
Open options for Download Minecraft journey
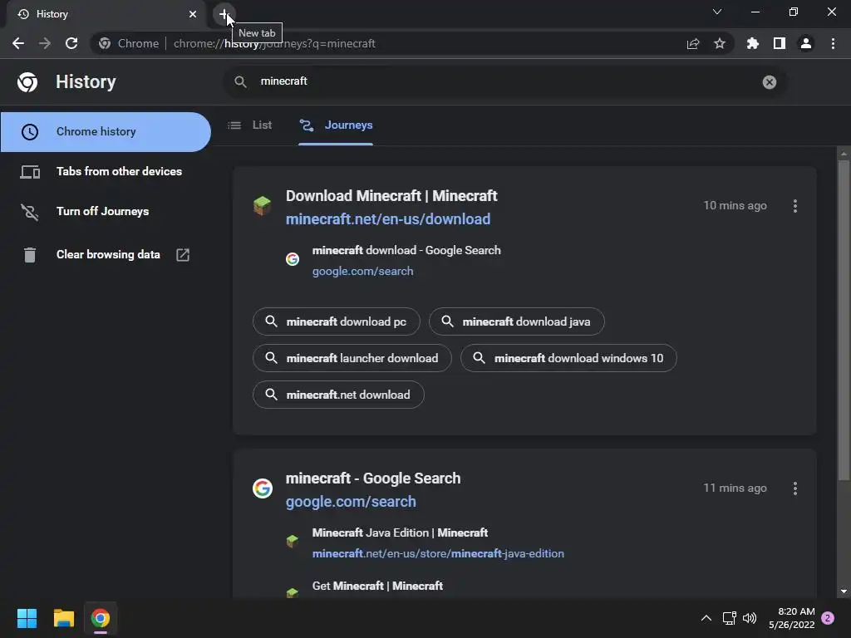(x=795, y=206)
